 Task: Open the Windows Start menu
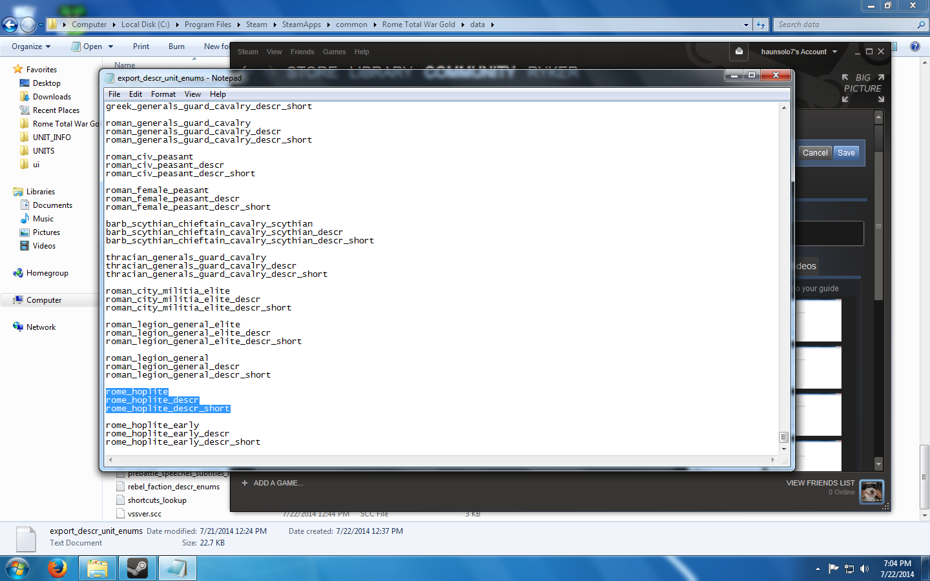click(x=17, y=568)
